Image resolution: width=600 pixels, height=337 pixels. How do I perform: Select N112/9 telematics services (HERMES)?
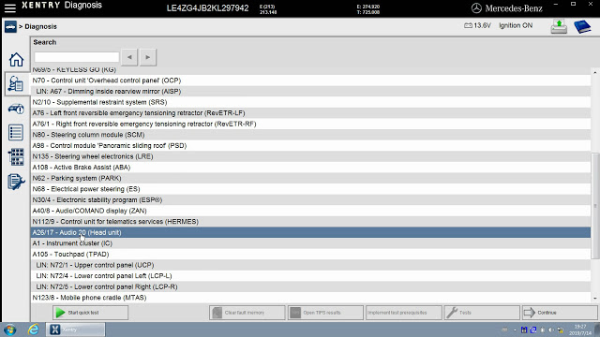pos(310,222)
